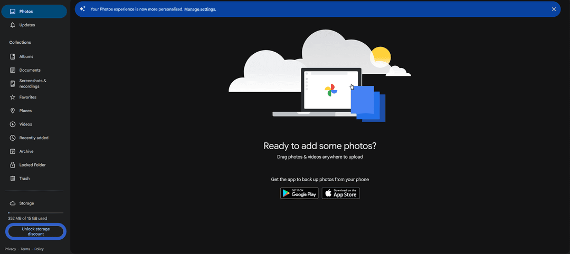This screenshot has width=570, height=254.
Task: Open the Policy footer link
Action: click(39, 249)
